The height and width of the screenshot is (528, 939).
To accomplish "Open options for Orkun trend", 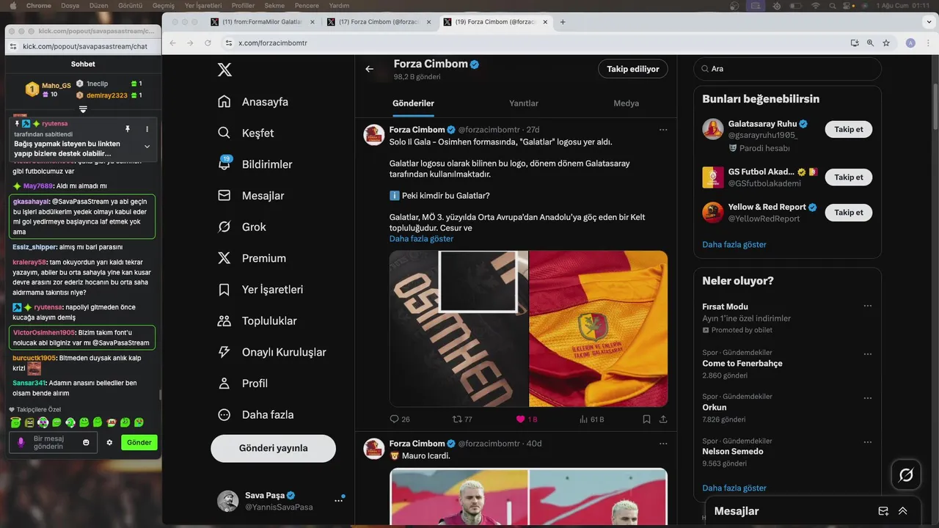I will click(x=868, y=397).
